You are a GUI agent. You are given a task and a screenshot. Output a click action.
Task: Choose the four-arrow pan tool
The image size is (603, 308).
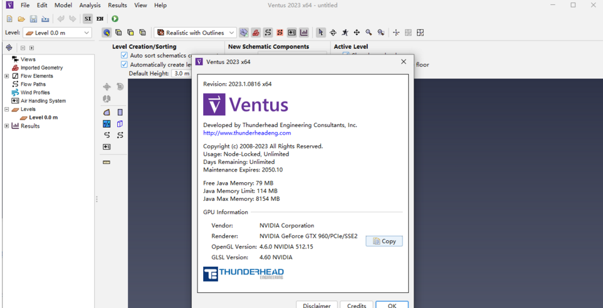pyautogui.click(x=357, y=33)
